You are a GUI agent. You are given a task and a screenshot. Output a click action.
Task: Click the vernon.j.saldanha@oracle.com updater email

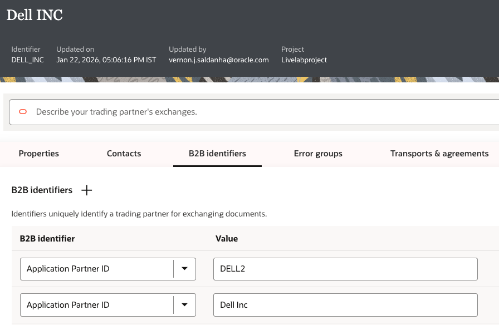click(x=219, y=60)
